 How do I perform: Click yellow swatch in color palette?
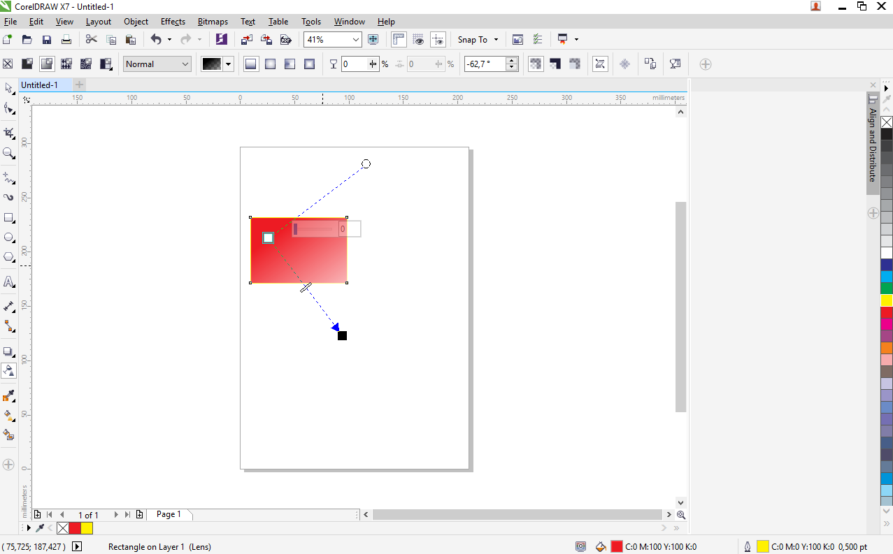pyautogui.click(x=887, y=300)
